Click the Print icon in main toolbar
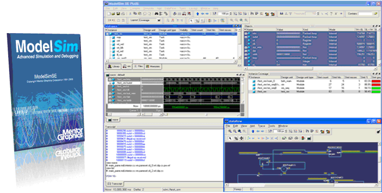The image size is (382, 193). click(x=123, y=14)
